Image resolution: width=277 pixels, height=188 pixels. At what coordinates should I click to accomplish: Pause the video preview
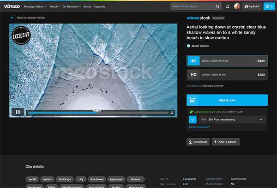[x=18, y=112]
